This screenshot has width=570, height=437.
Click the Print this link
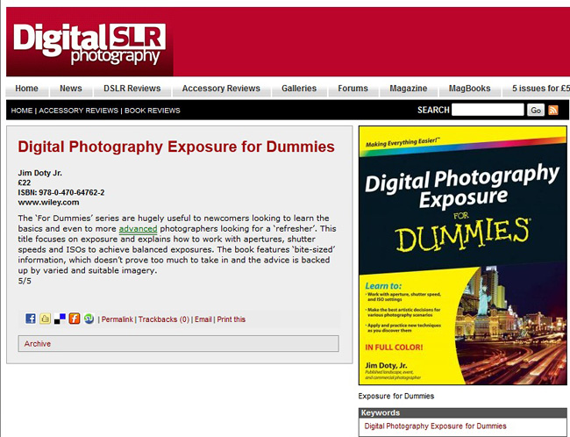pyautogui.click(x=232, y=319)
